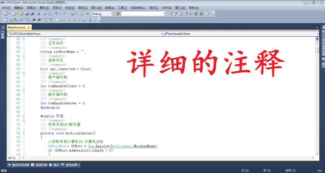Uncomment the selected lines icon
Screen dimensions: 325x173
(51, 20)
